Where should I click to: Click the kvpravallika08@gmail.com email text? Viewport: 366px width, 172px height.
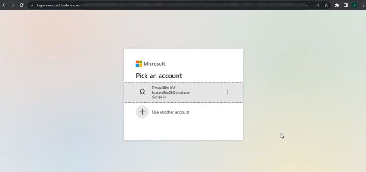point(171,93)
